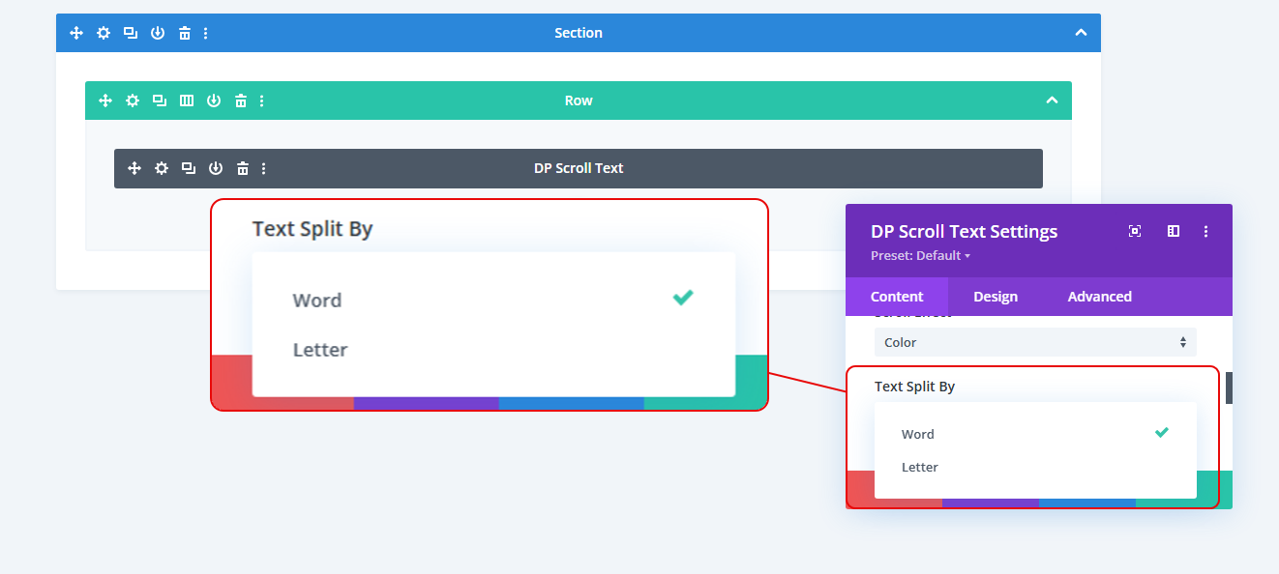Save DP Scroll Text module to library
Viewport: 1279px width, 574px height.
[x=216, y=168]
